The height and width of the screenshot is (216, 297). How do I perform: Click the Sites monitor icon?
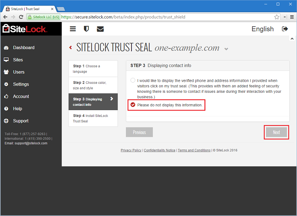[x=6, y=60]
